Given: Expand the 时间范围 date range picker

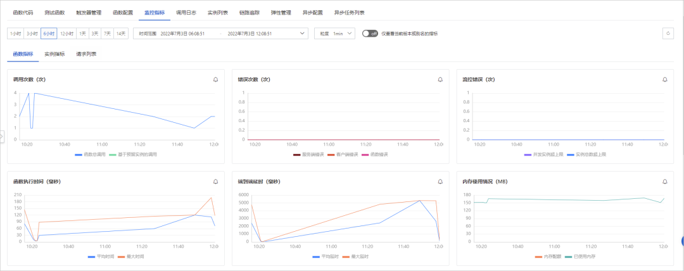Looking at the screenshot, I should coord(301,34).
